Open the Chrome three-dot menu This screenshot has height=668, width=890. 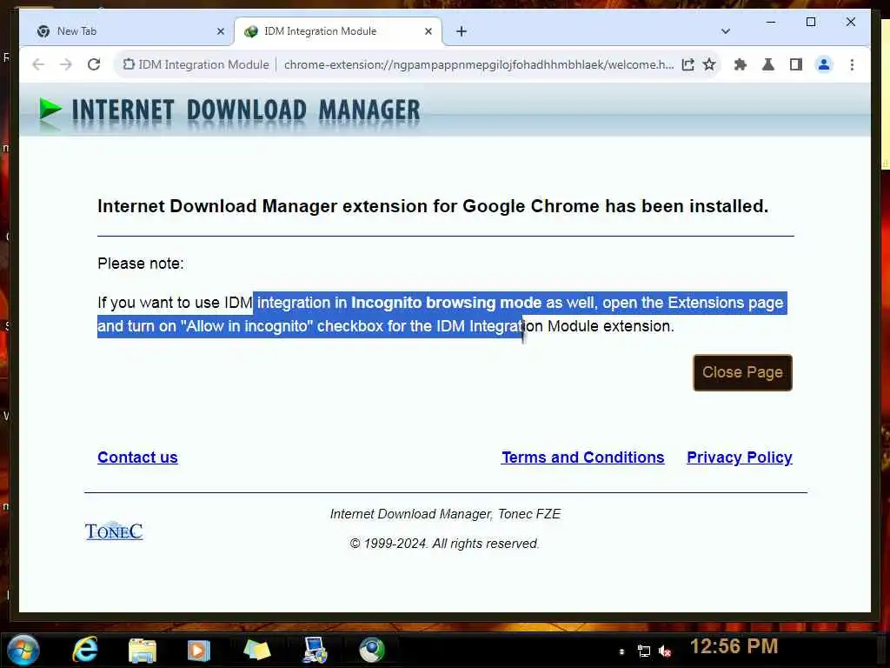852,64
